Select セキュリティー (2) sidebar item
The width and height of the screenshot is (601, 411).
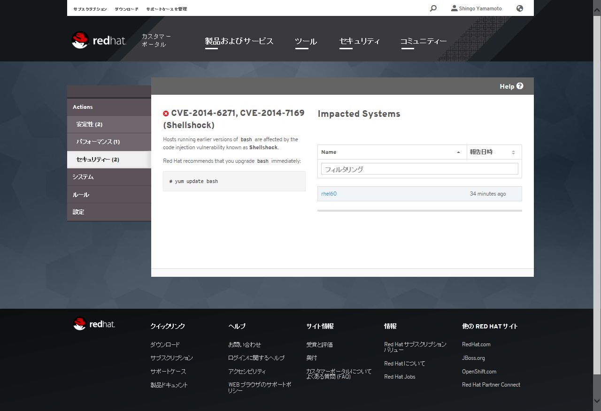(109, 160)
